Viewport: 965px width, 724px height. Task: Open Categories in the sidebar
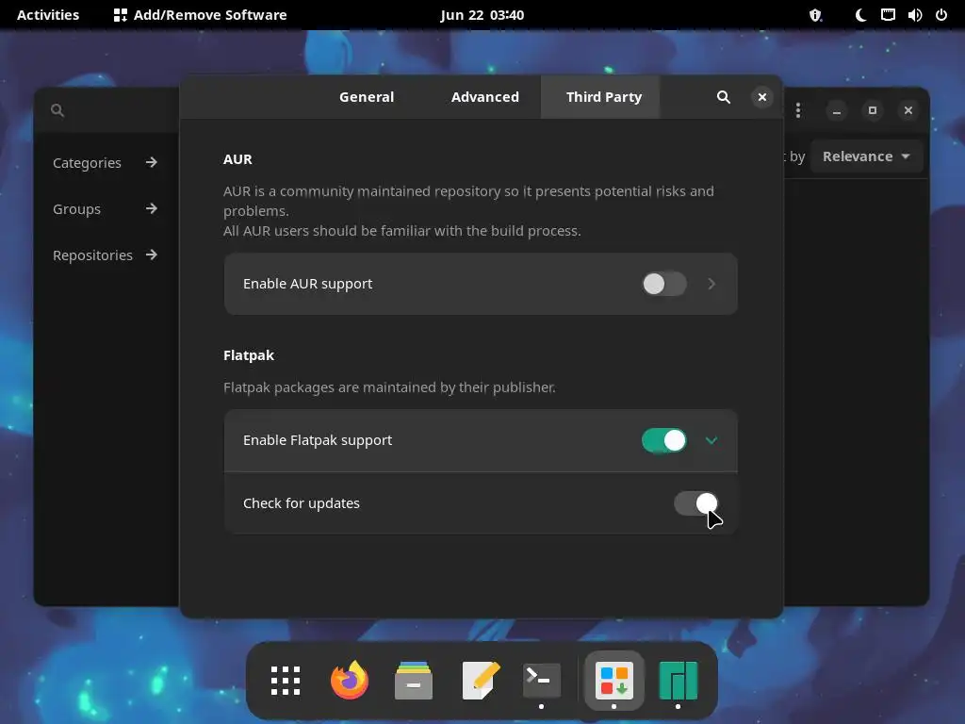(106, 163)
